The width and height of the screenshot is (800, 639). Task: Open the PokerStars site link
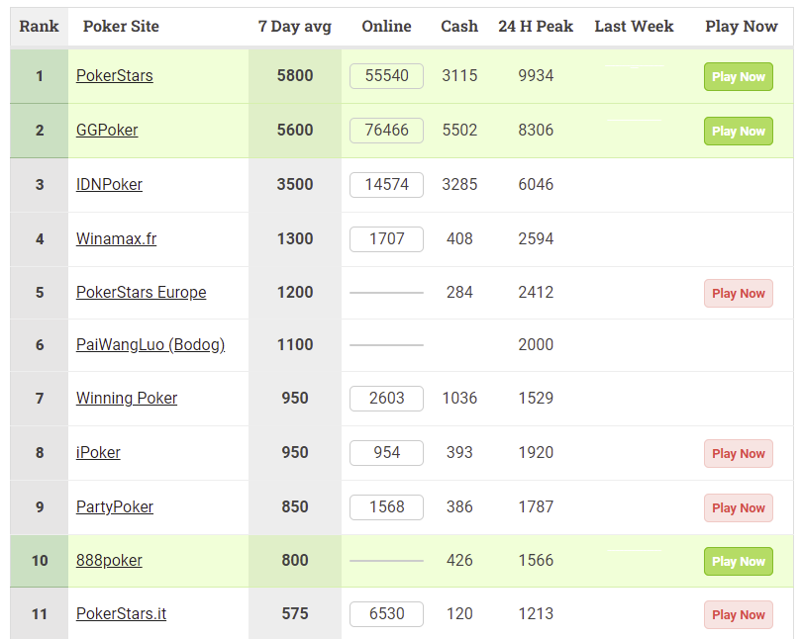114,76
